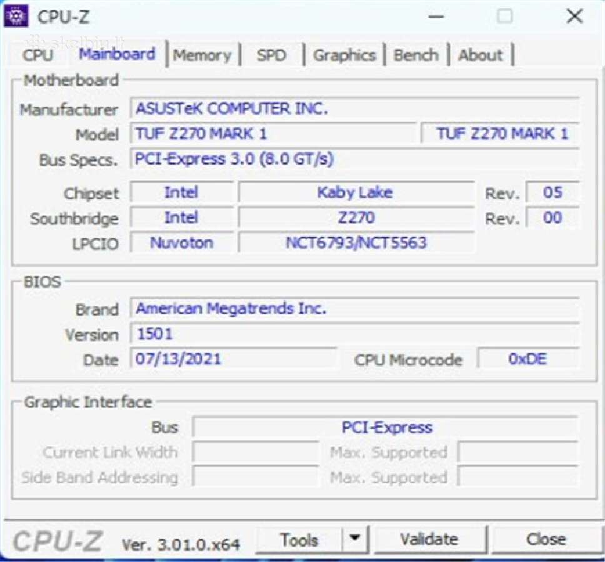Click the empty Current Link Width field

(256, 452)
